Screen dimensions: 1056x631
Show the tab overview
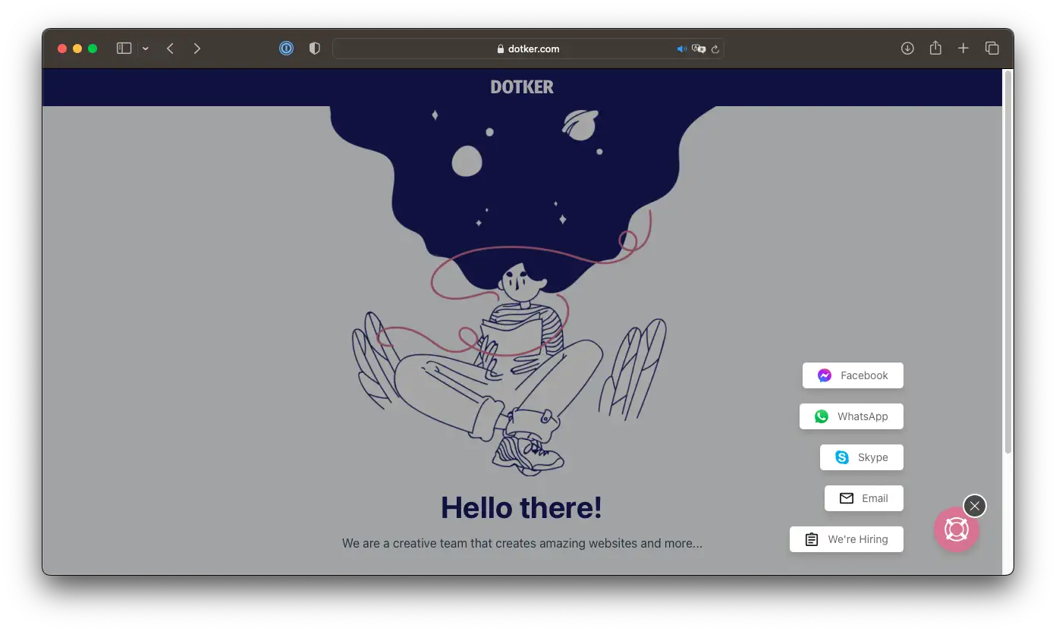(992, 49)
